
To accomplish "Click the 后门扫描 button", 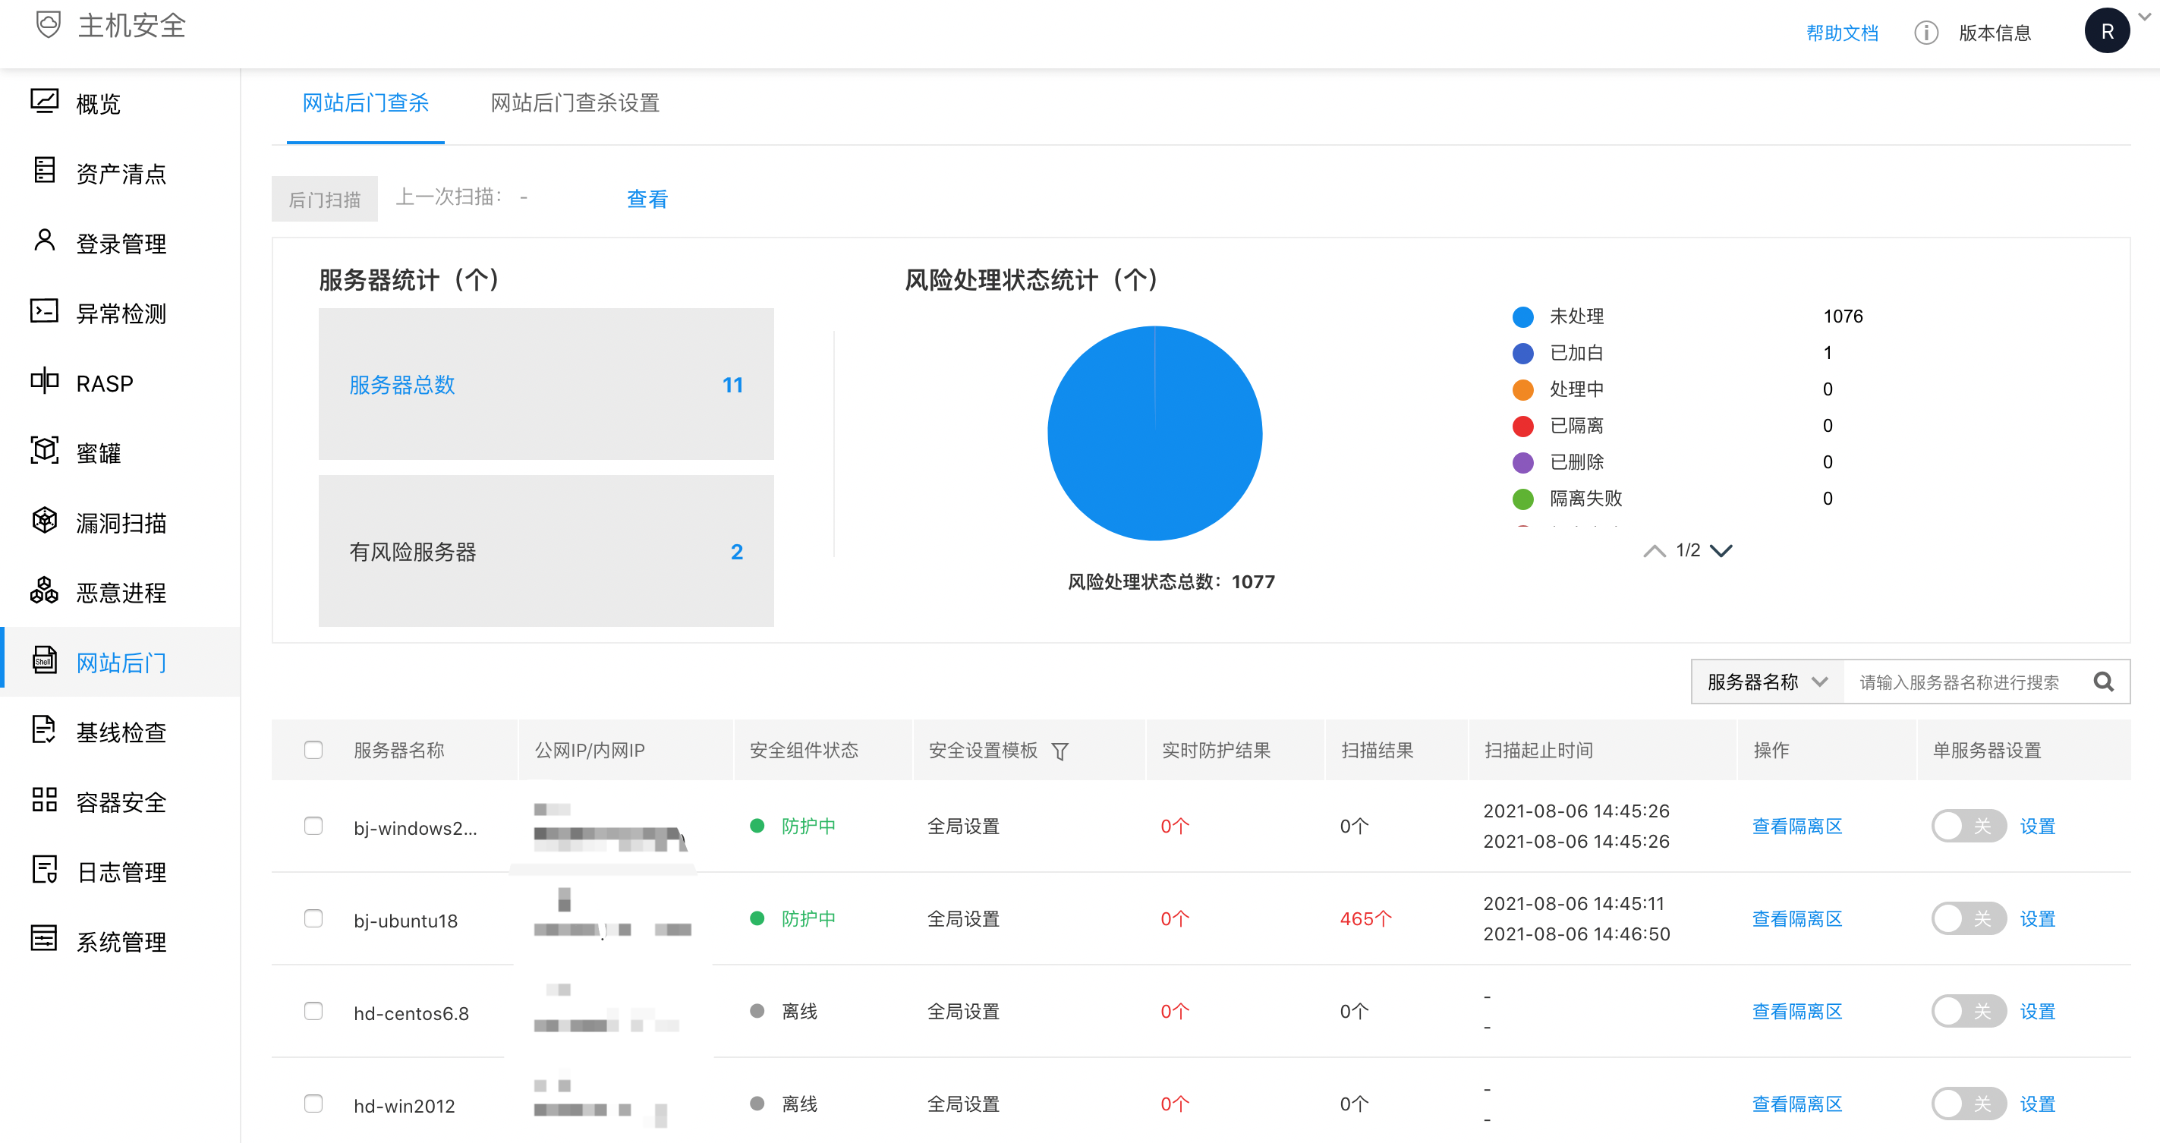I will (325, 199).
